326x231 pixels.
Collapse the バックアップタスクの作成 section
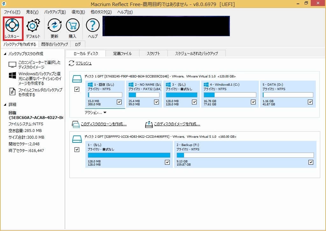[5, 54]
